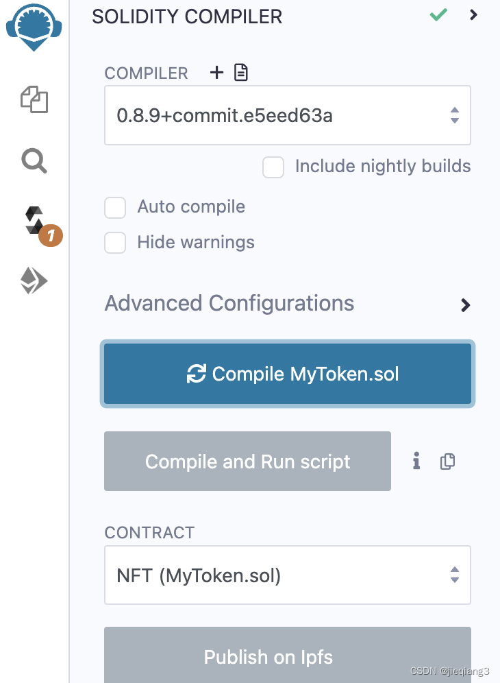Check the Hide warnings option

click(x=115, y=243)
